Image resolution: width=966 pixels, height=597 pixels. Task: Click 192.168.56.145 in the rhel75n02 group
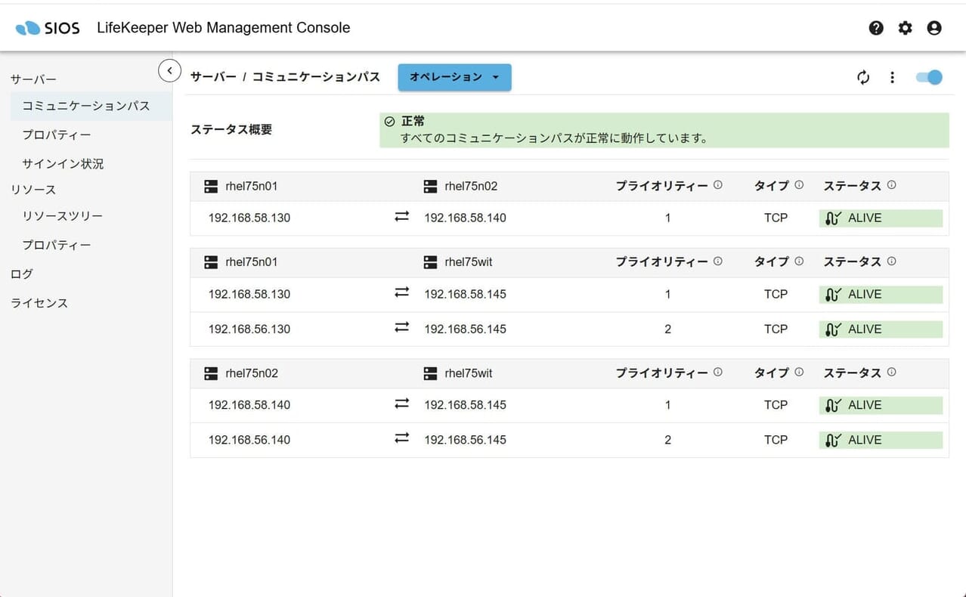[x=465, y=440]
